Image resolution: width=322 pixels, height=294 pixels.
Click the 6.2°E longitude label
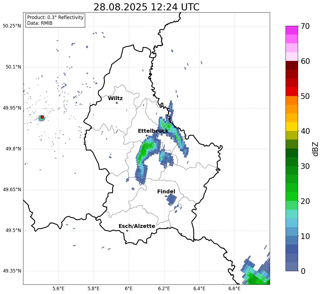164,289
